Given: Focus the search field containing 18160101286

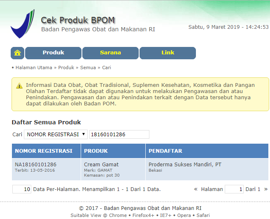Looking at the screenshot, I should 119,134.
